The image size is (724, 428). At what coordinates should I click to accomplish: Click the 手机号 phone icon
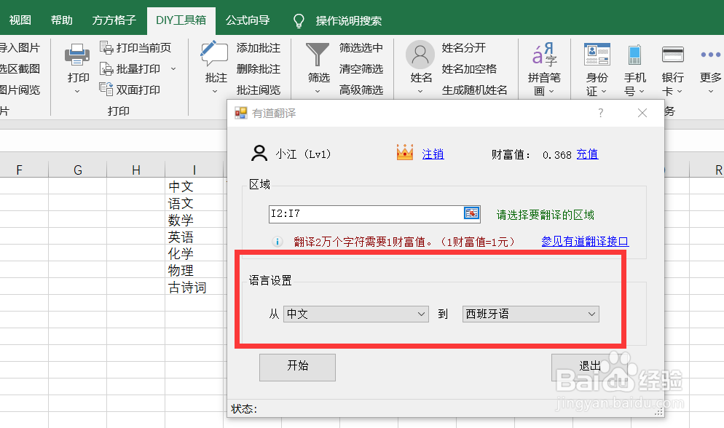coord(635,55)
